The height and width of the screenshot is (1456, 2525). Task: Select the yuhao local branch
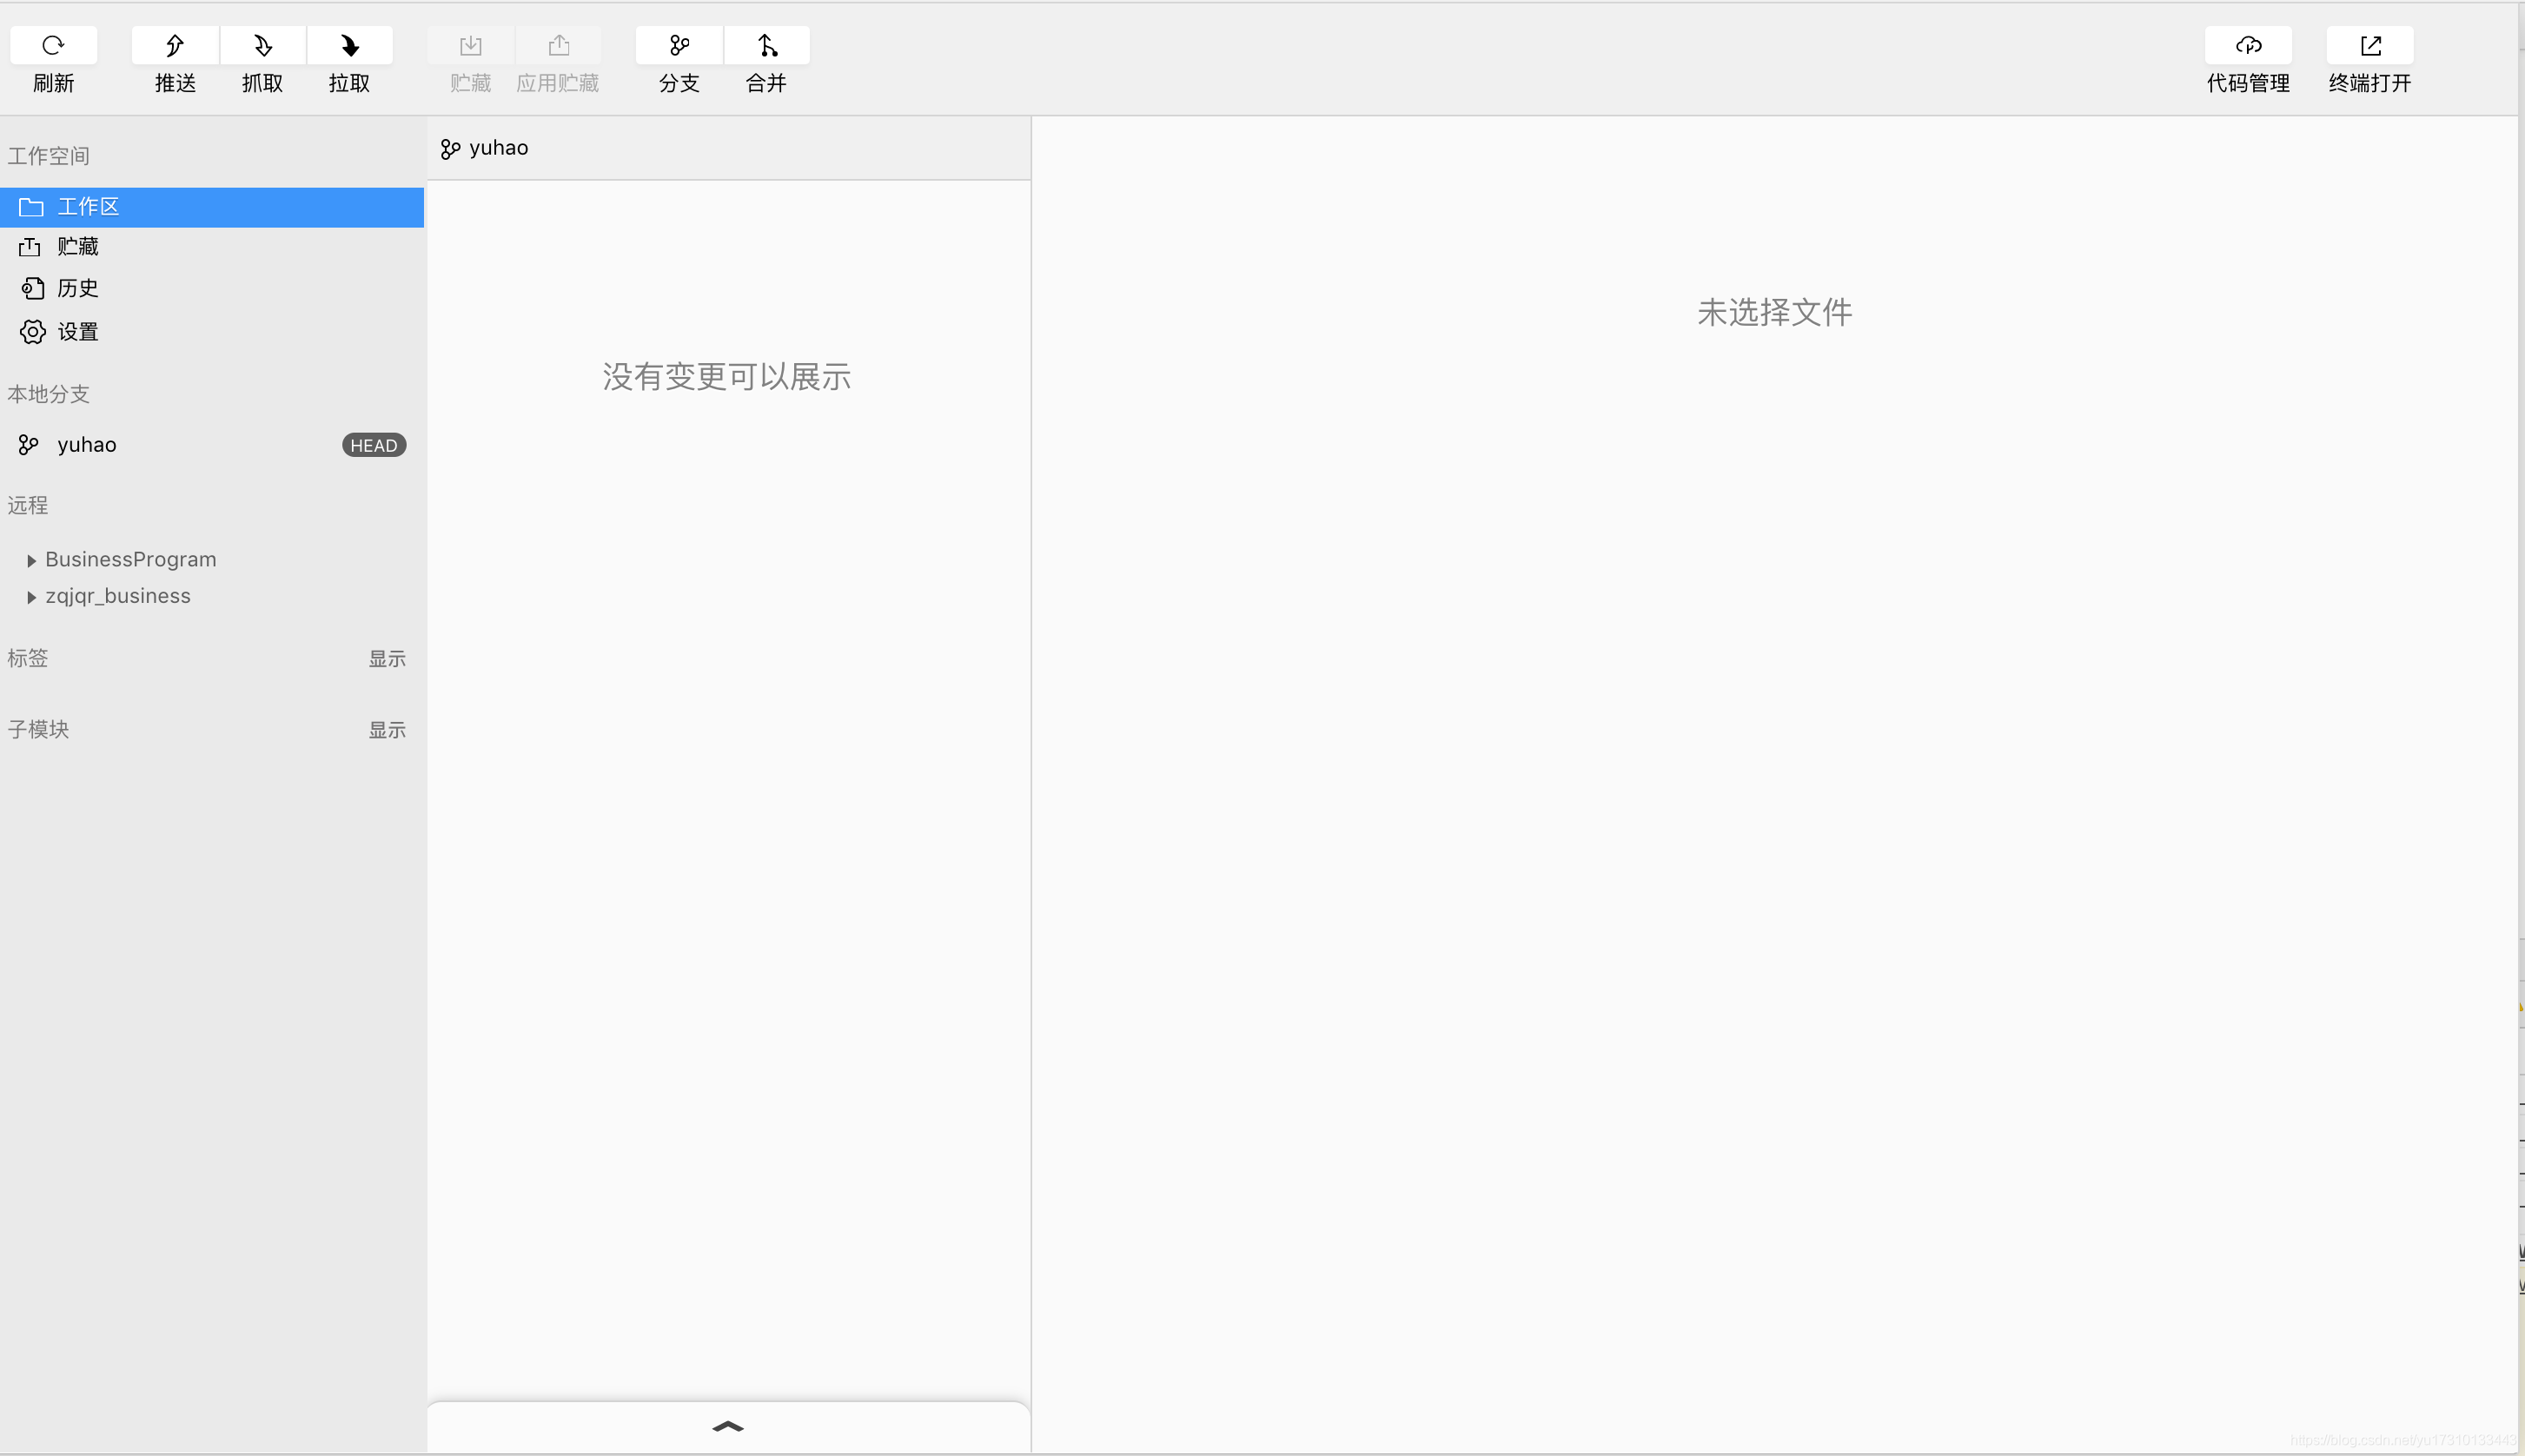pyautogui.click(x=87, y=445)
